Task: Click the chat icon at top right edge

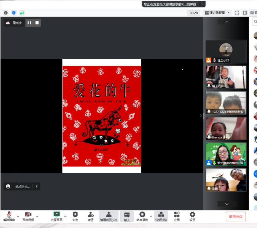Action: [252, 13]
